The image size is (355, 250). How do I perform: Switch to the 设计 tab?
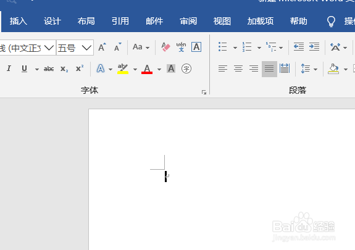pos(52,21)
